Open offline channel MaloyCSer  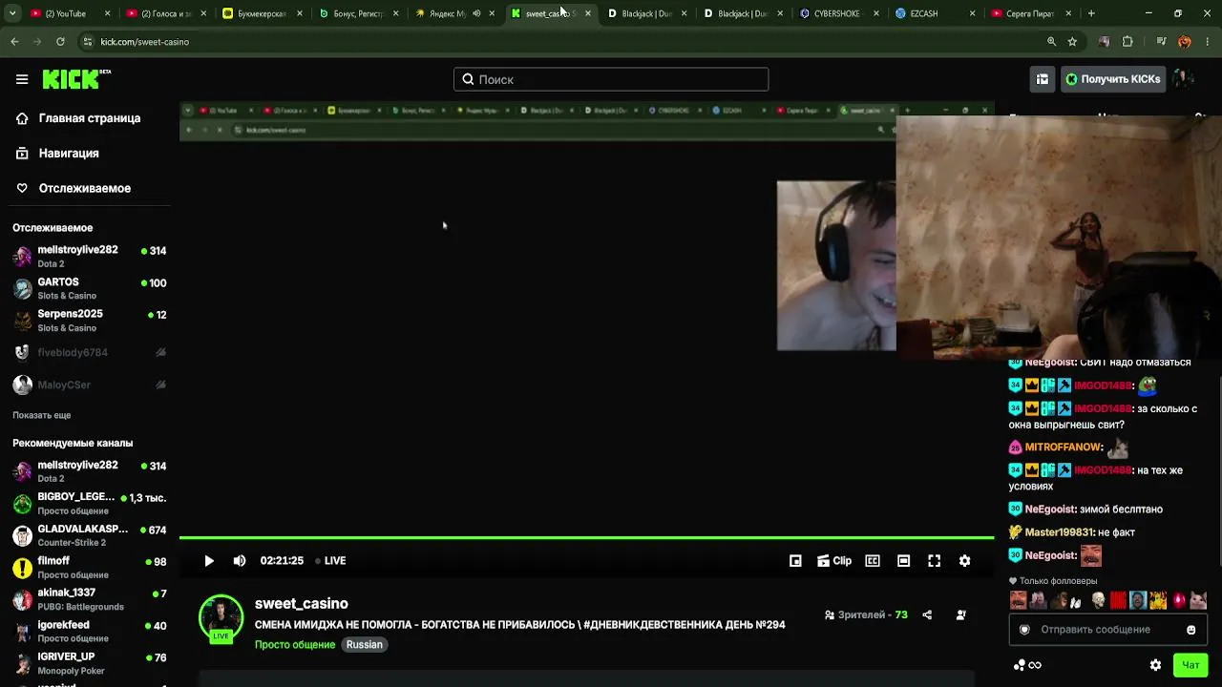click(89, 385)
